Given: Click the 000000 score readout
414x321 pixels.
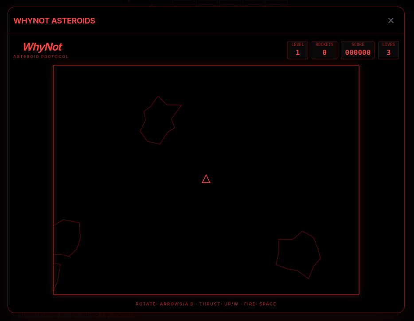Looking at the screenshot, I should (357, 52).
